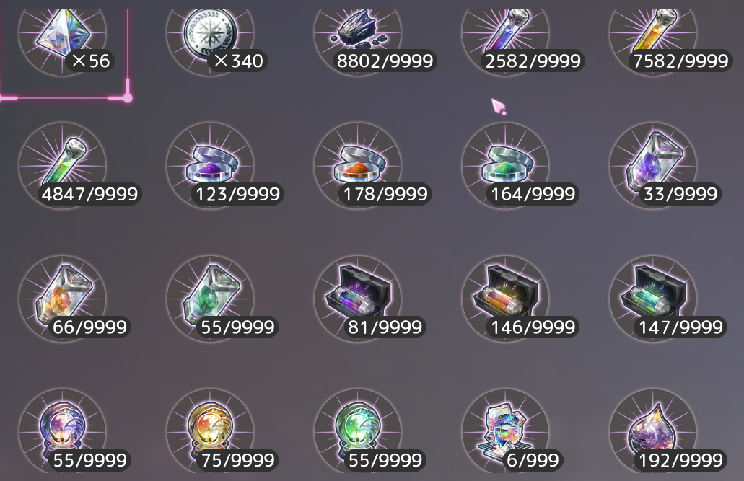Pick green crystal in glass case 55/9999
744x481 pixels.
point(210,299)
